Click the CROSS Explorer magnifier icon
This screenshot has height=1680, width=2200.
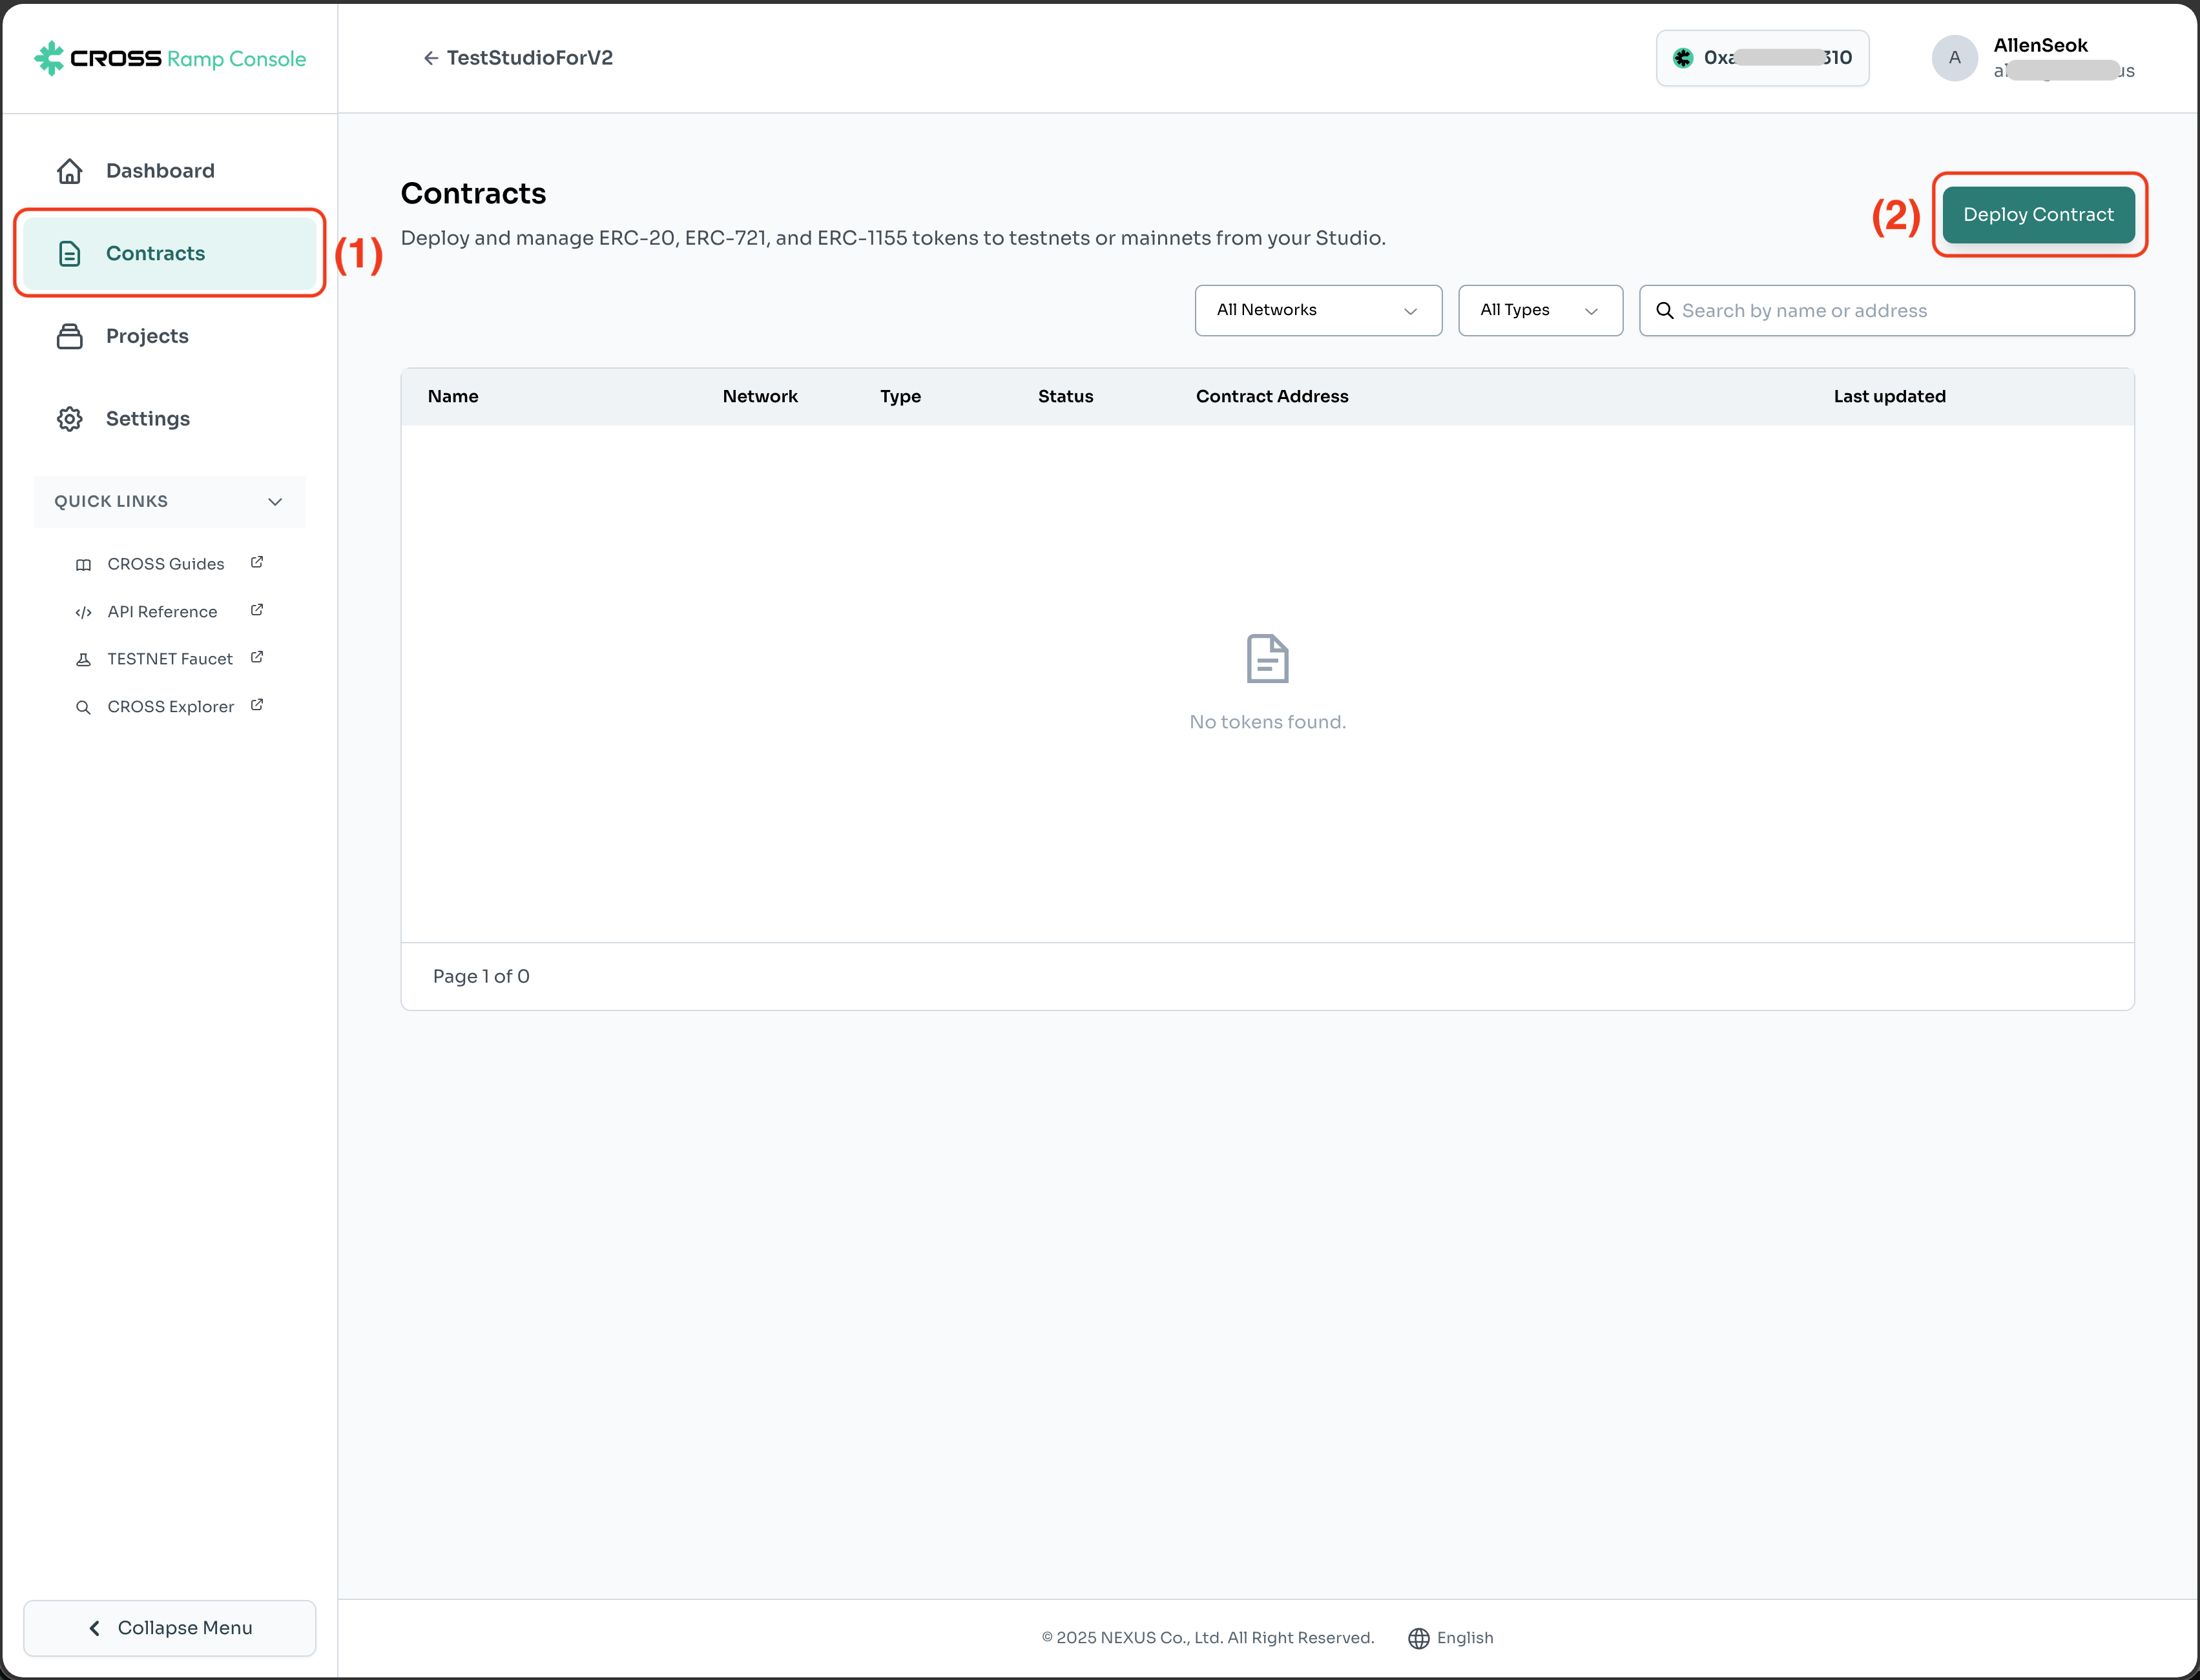[83, 707]
